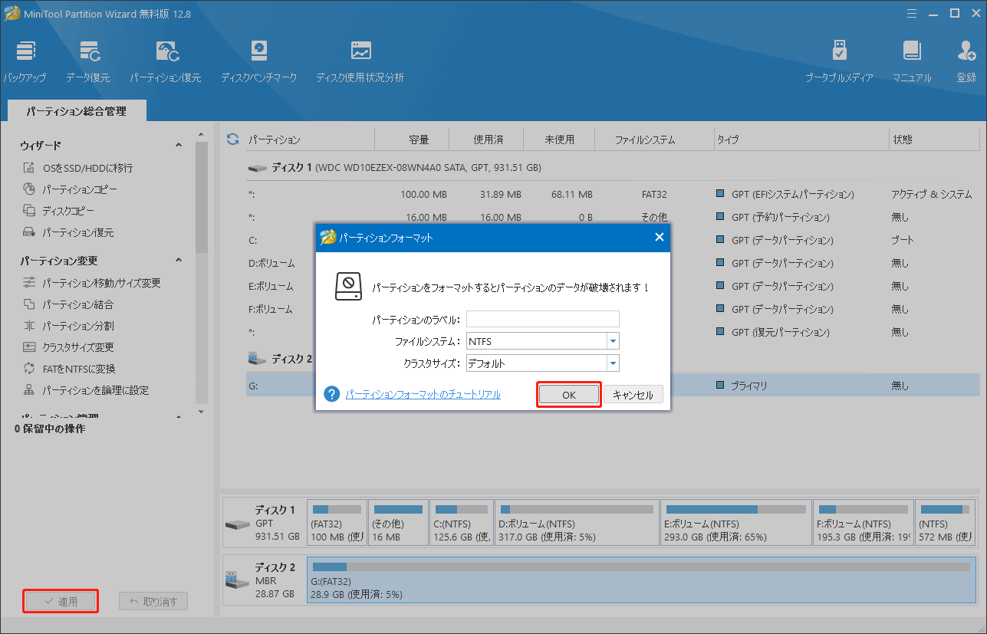The height and width of the screenshot is (634, 987).
Task: Click GPT (復元パーティション) type cell
Action: 780,332
